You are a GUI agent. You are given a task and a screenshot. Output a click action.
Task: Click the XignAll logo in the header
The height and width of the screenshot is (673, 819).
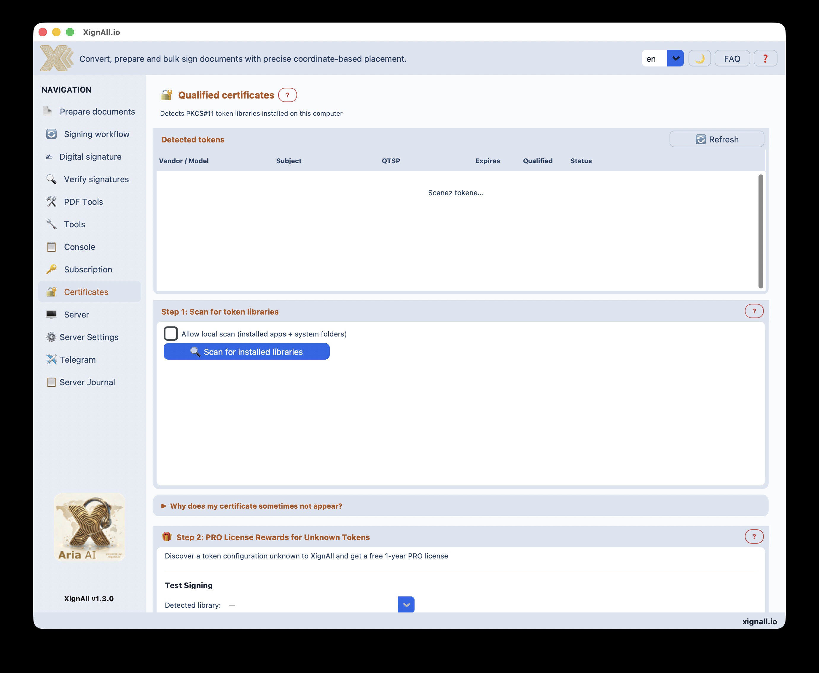point(57,58)
